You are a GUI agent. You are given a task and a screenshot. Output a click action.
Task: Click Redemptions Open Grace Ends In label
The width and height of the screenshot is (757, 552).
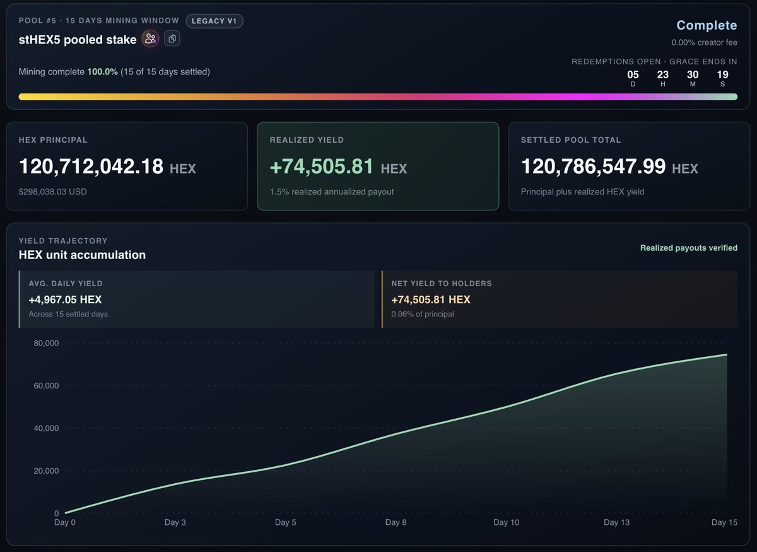tap(654, 61)
